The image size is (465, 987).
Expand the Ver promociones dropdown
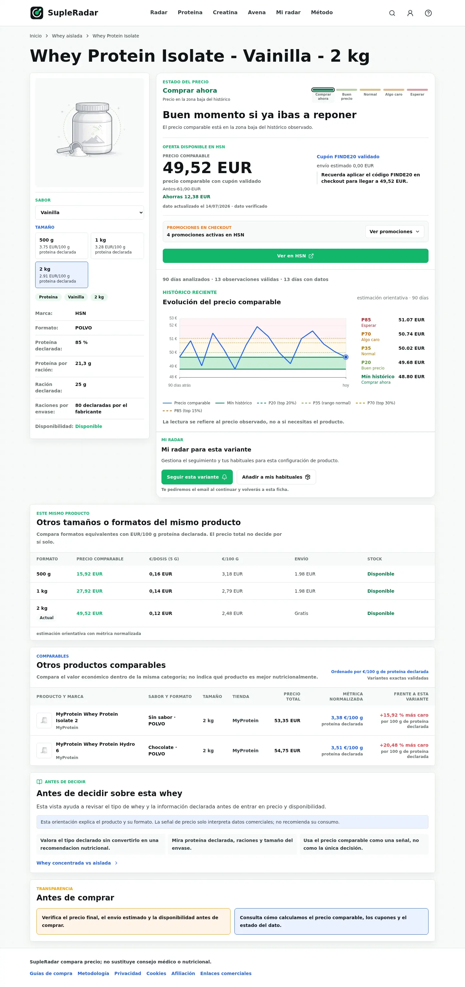coord(395,232)
